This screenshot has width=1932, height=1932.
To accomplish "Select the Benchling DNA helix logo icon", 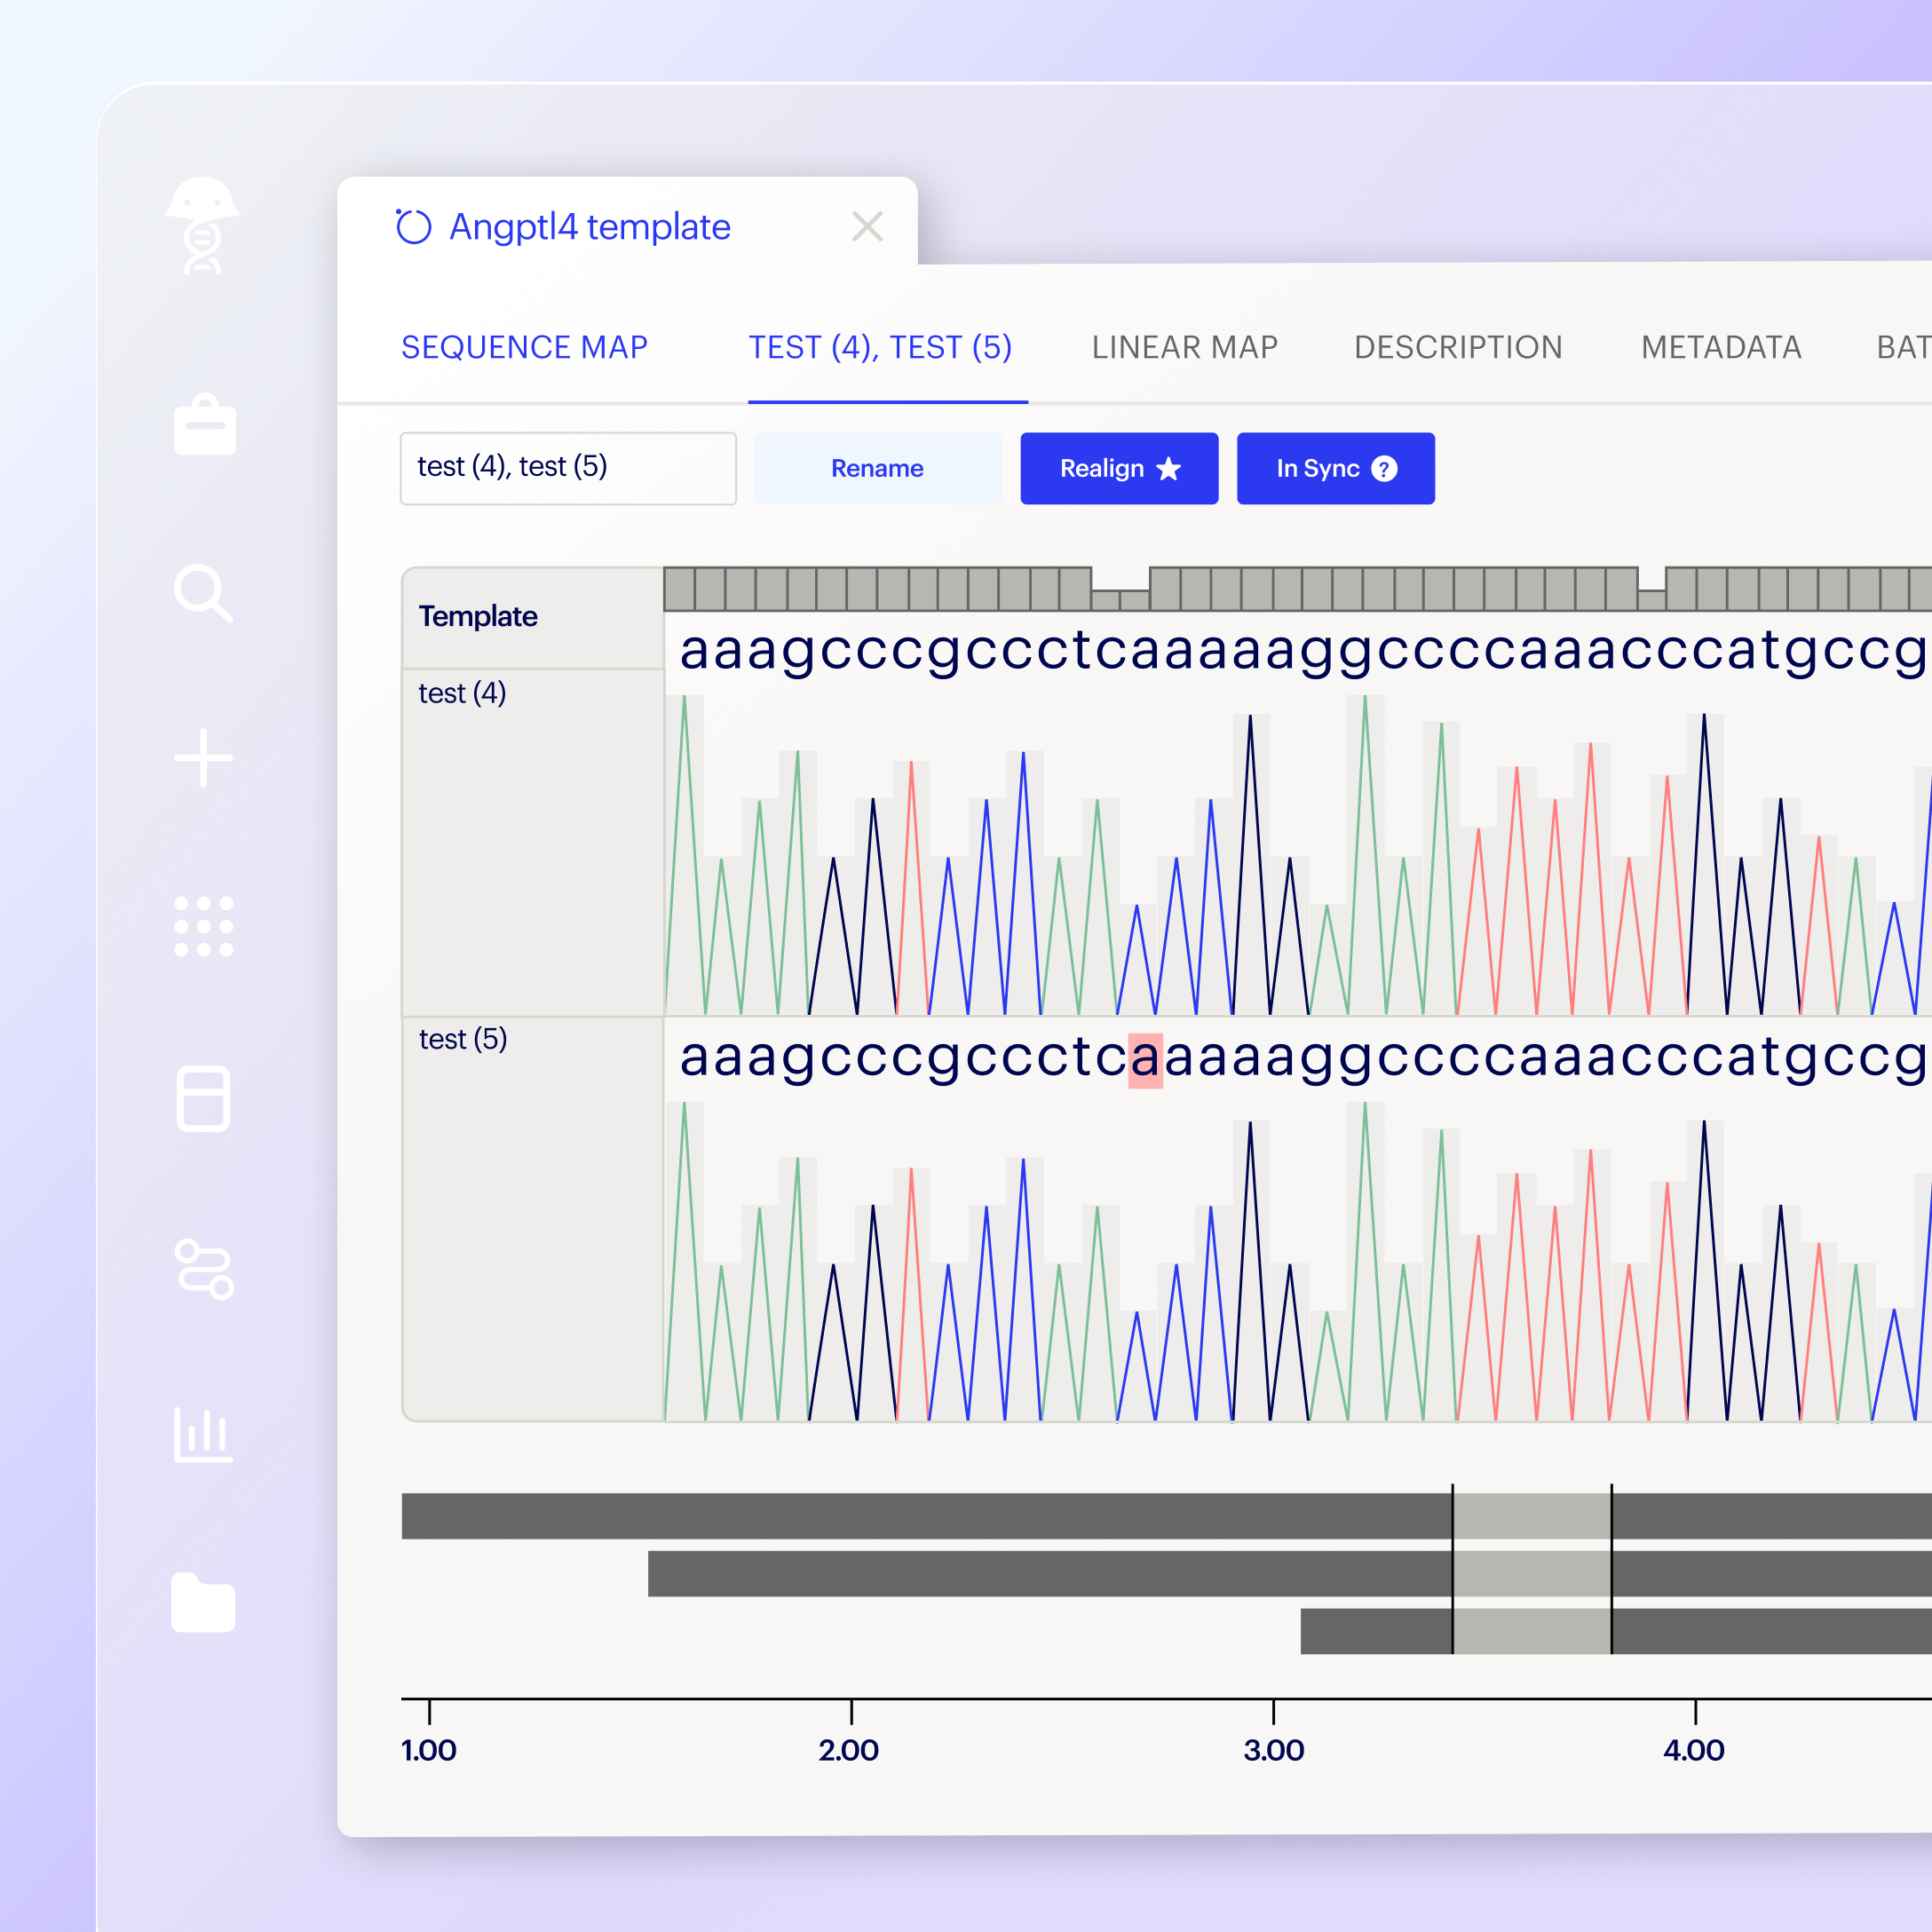I will [x=203, y=228].
